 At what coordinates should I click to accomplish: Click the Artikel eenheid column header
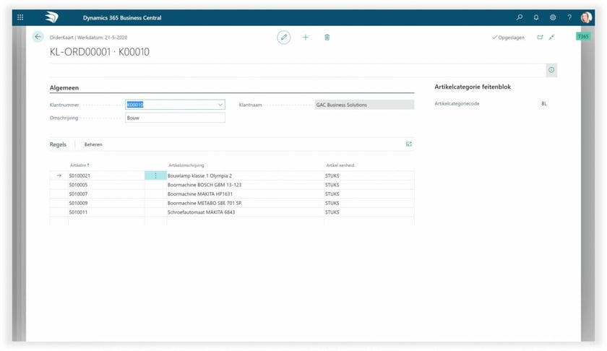(x=340, y=165)
